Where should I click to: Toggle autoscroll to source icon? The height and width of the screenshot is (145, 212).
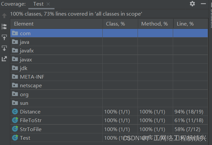click(4, 37)
